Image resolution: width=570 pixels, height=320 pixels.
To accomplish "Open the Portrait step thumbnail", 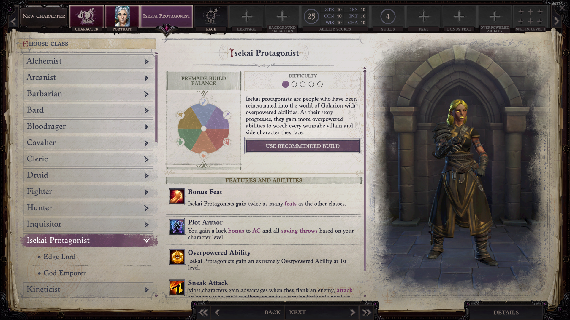I will [x=122, y=16].
